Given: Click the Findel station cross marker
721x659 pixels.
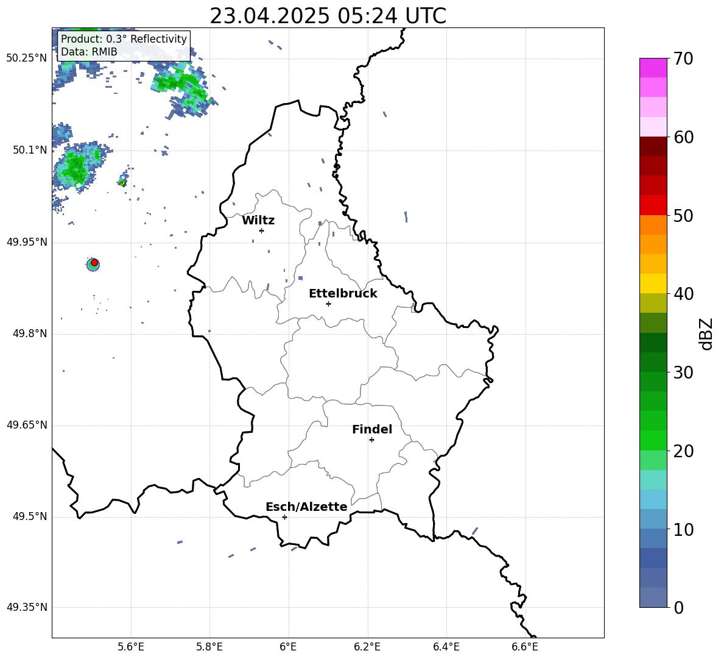Looking at the screenshot, I should point(371,440).
